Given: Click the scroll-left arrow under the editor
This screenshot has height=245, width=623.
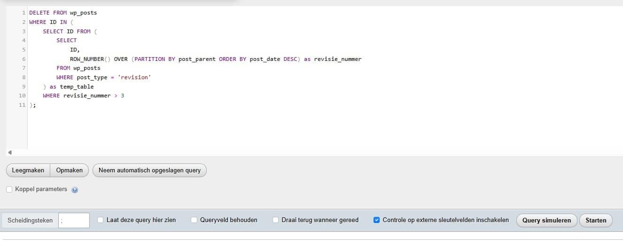Looking at the screenshot, I should [10, 152].
